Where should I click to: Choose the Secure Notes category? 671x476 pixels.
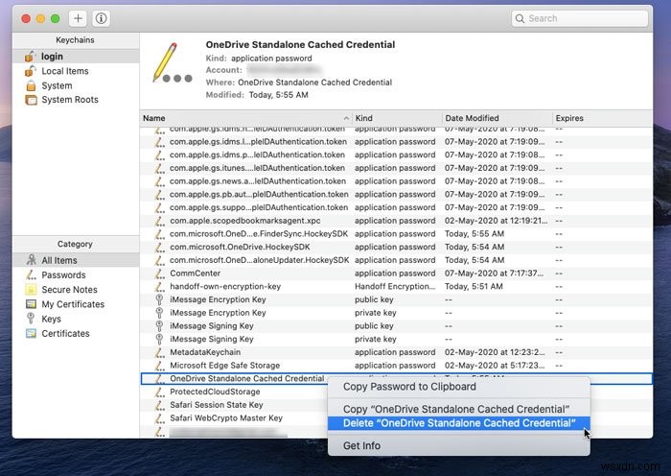click(x=76, y=289)
